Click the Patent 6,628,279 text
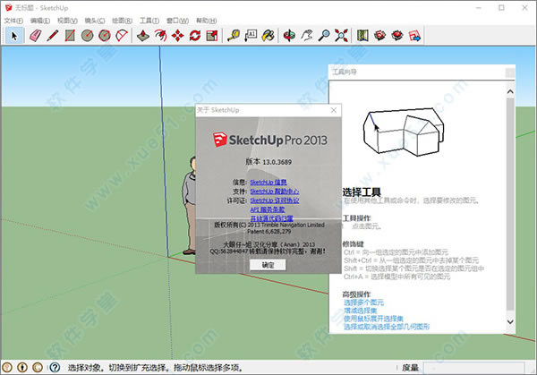 point(268,232)
